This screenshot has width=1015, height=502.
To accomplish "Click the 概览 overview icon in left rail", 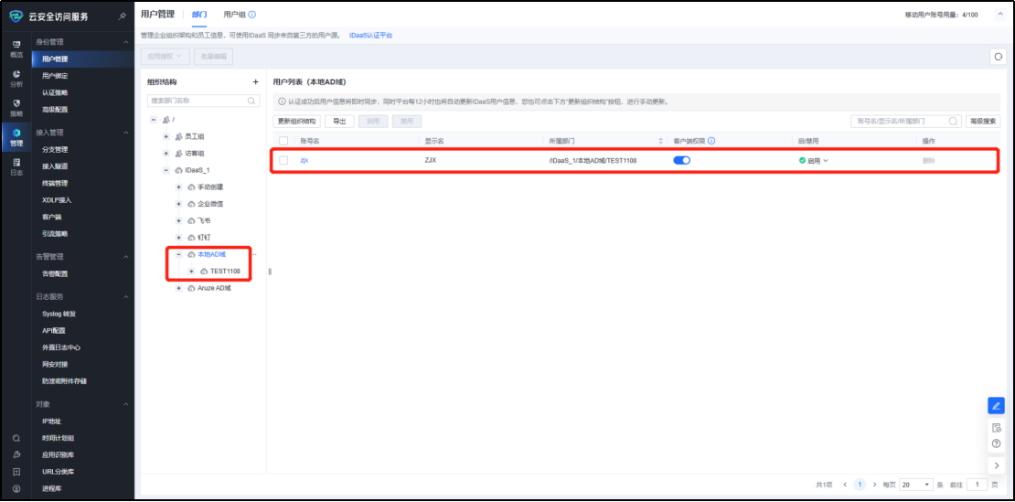I will click(16, 48).
